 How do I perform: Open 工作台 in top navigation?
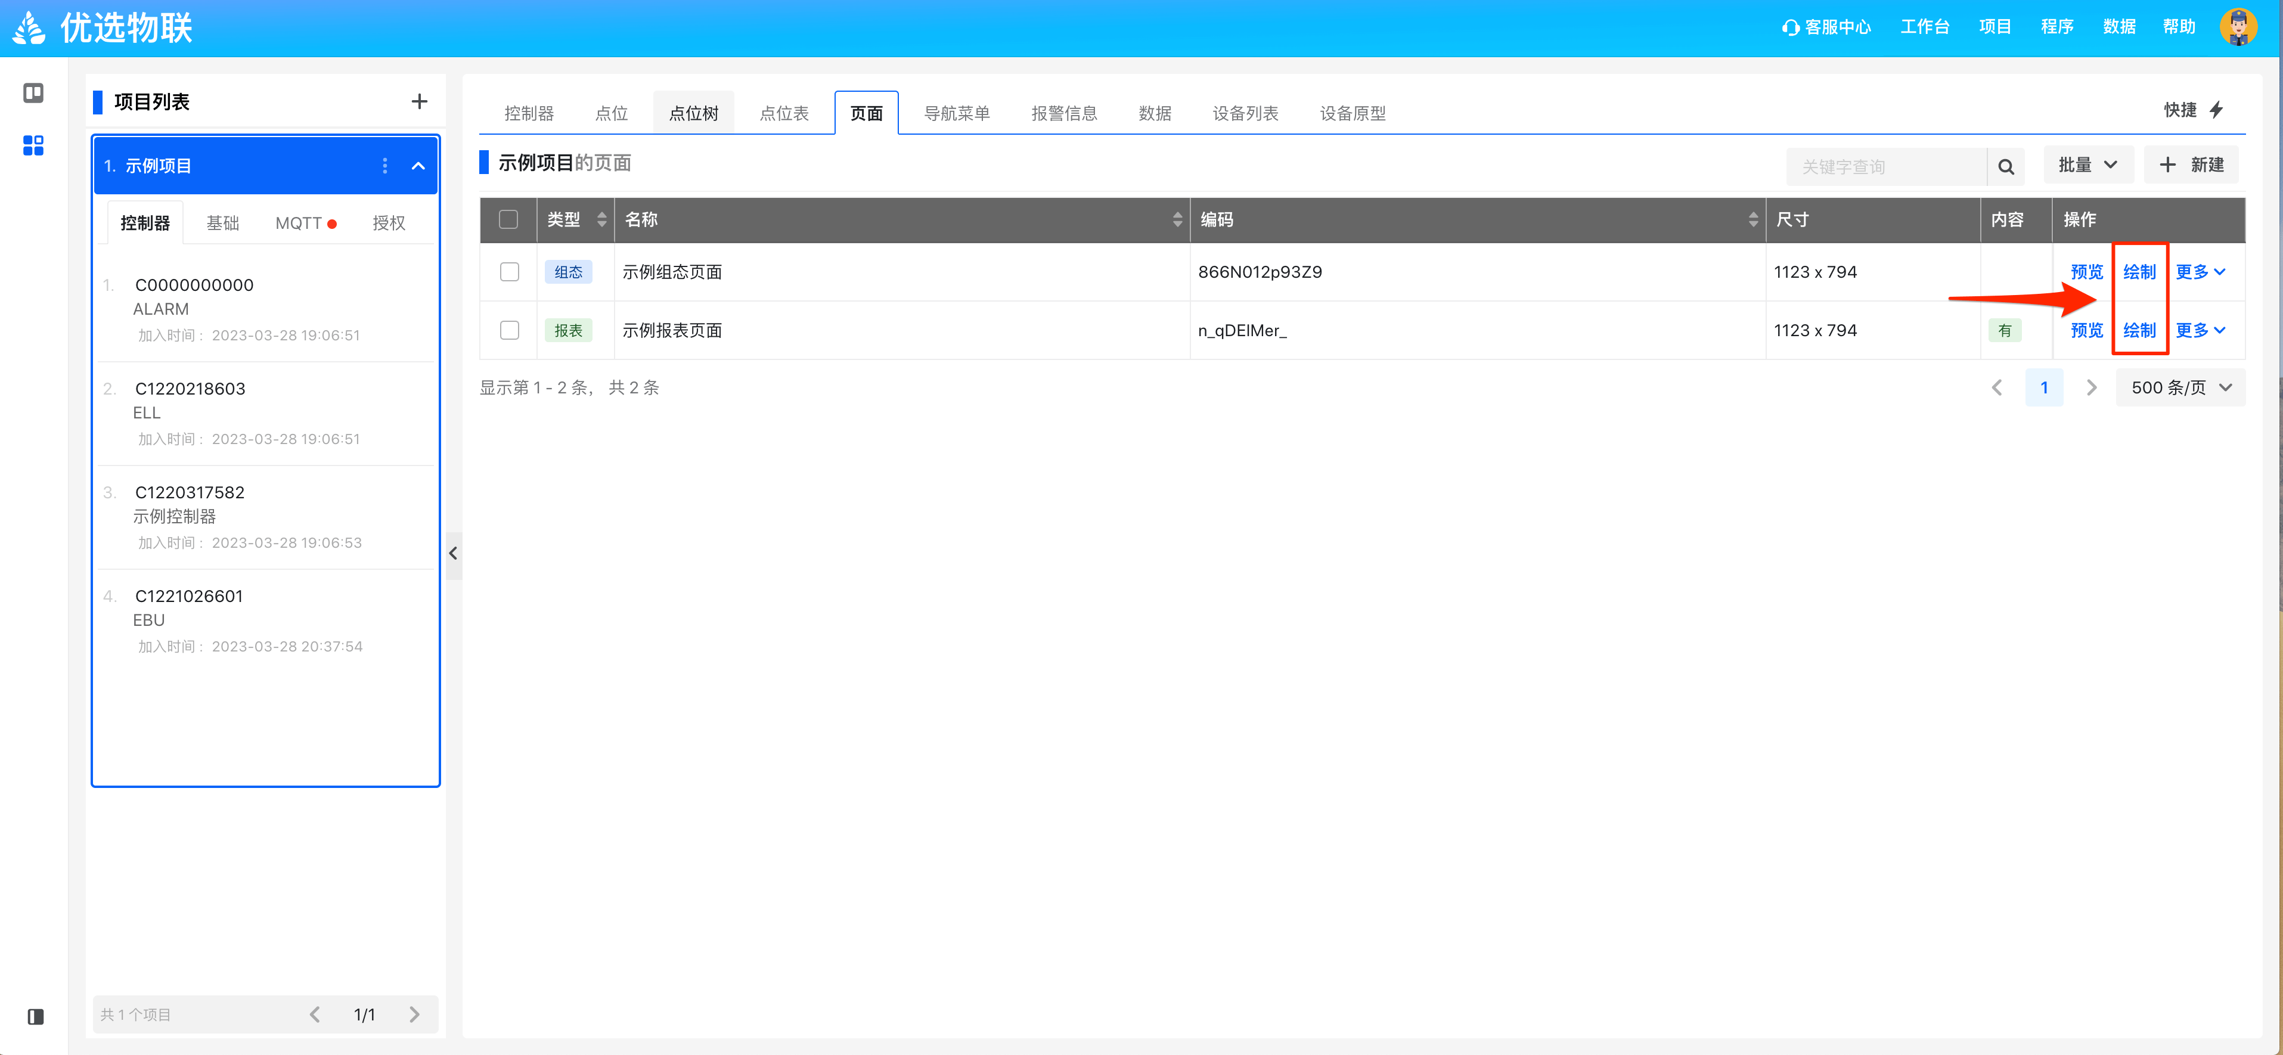tap(1925, 27)
